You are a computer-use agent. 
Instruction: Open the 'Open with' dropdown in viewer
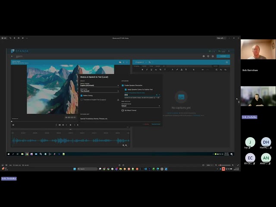coord(221,38)
